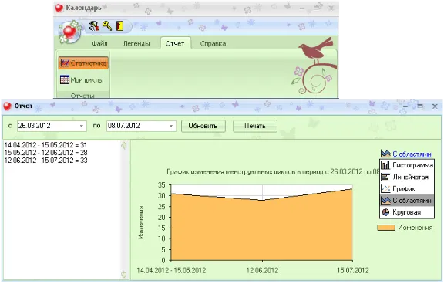The width and height of the screenshot is (444, 284).
Task: Click the Статистика button
Action: click(x=83, y=63)
